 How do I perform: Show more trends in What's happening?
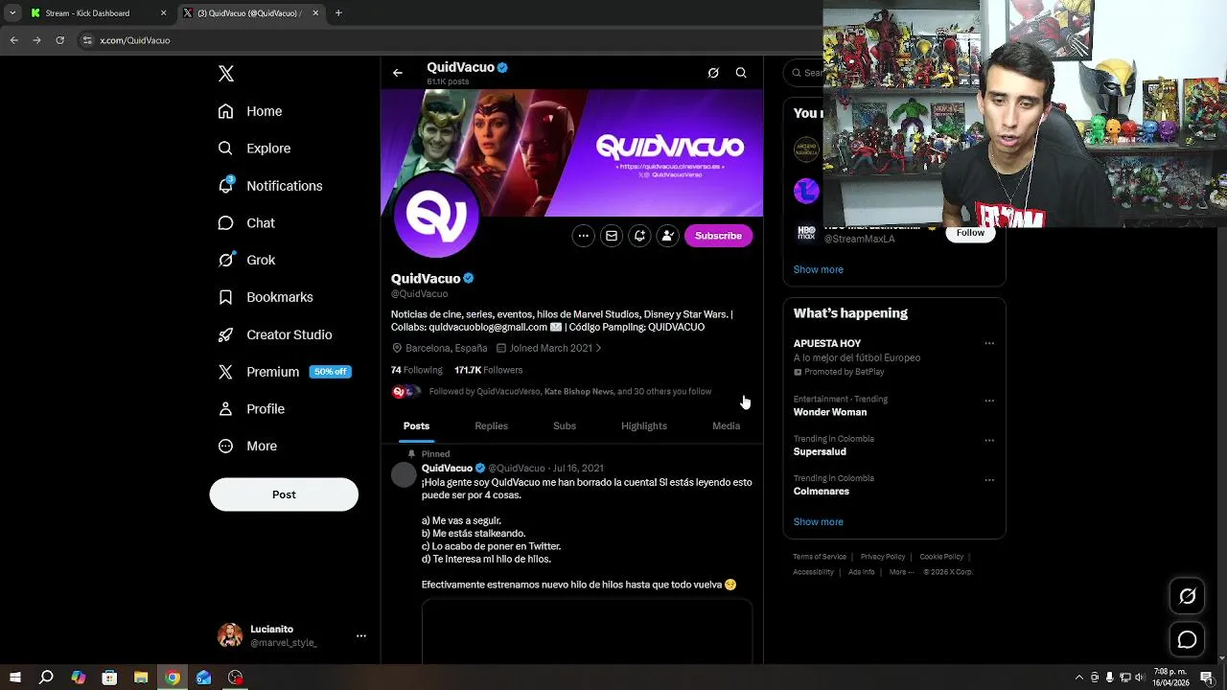818,522
